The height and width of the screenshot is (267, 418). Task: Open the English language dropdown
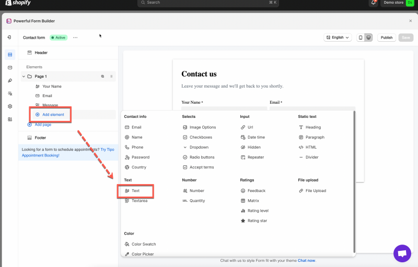coord(338,38)
